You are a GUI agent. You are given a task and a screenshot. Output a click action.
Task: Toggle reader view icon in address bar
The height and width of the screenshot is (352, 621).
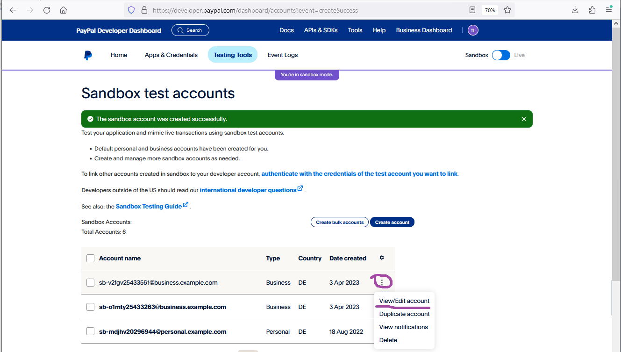pyautogui.click(x=472, y=10)
